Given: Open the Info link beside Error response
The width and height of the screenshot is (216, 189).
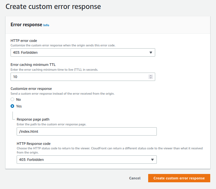Looking at the screenshot, I should [x=46, y=25].
